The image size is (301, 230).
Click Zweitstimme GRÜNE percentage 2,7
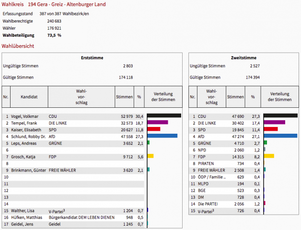coord(257,143)
